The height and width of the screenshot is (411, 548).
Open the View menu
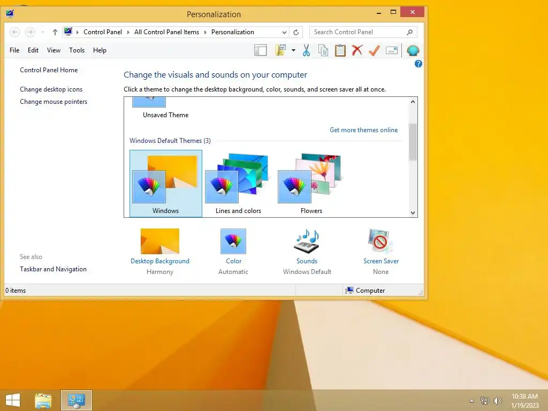coord(54,50)
